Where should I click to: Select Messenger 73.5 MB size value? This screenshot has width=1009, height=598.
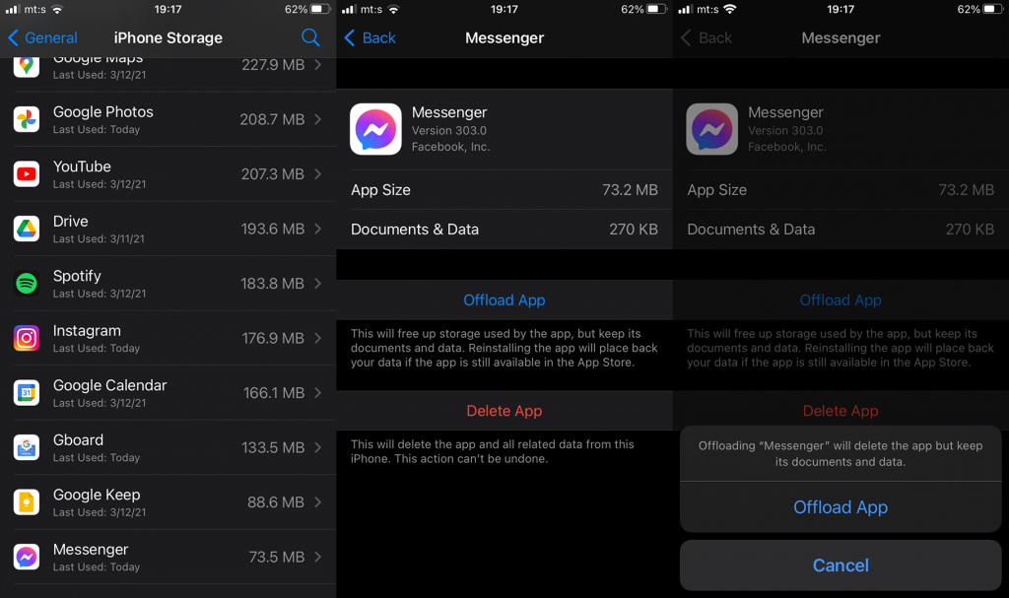pos(277,558)
